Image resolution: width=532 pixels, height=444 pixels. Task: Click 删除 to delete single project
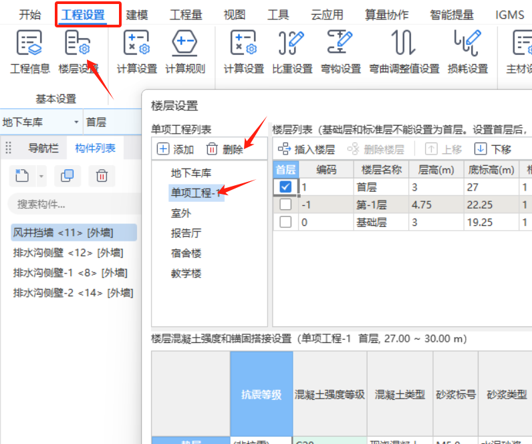click(x=225, y=149)
